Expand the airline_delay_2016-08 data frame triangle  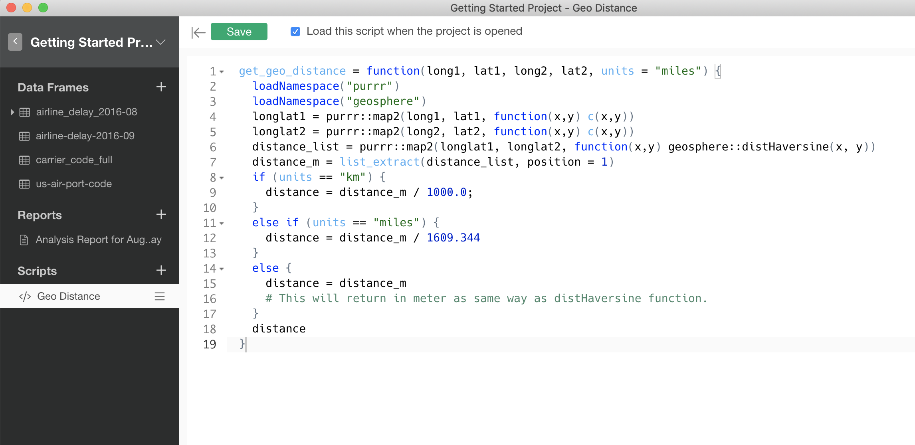[x=12, y=112]
